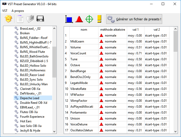181x137 pixels.
Task: Click gear icon beside BzINS_HighIndBluff
Action: pos(17,42)
